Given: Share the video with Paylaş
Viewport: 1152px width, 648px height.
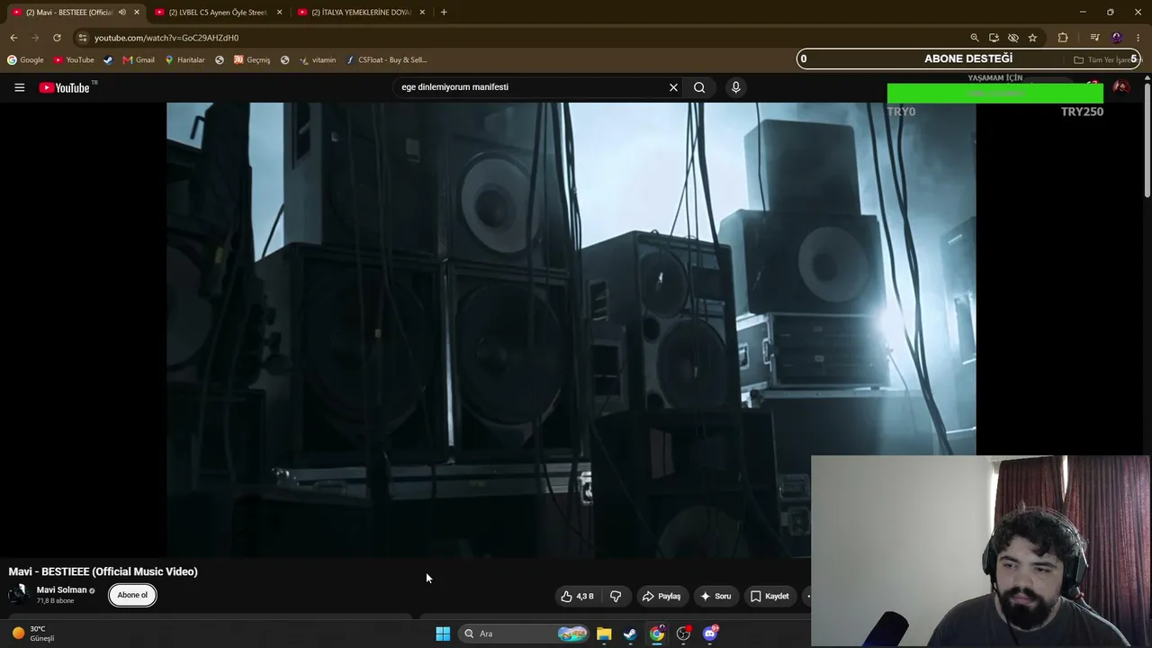Looking at the screenshot, I should click(661, 596).
